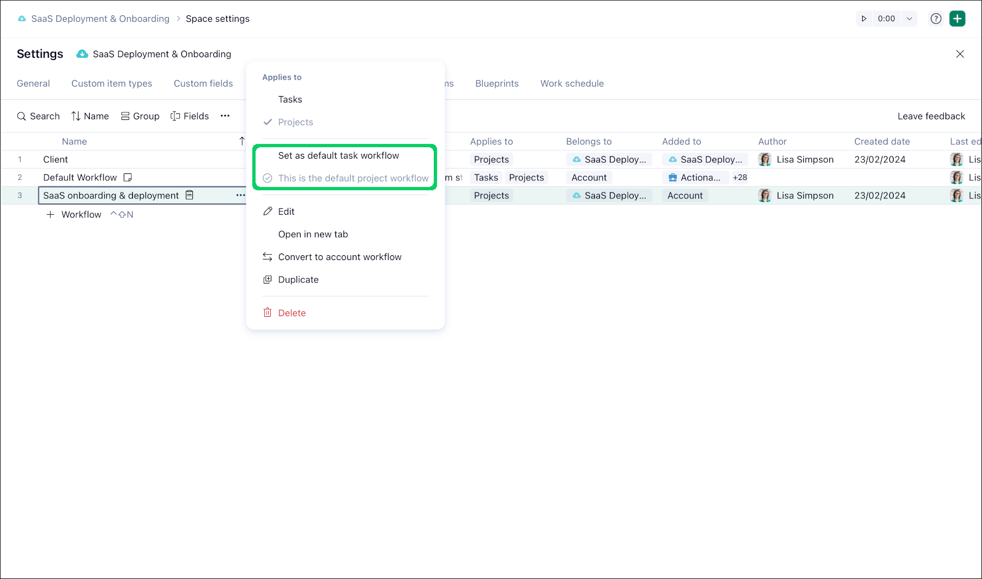Select Tasks under Applies to
982x579 pixels.
point(290,99)
